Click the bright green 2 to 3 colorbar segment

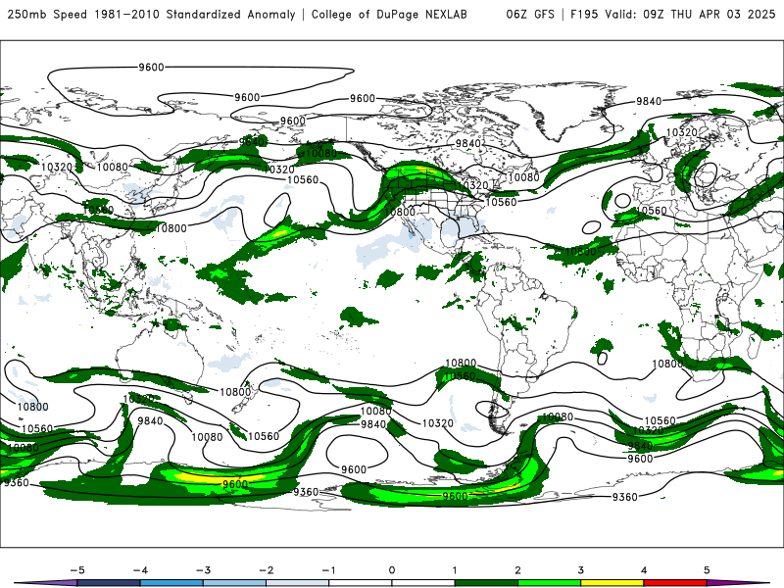[x=549, y=583]
